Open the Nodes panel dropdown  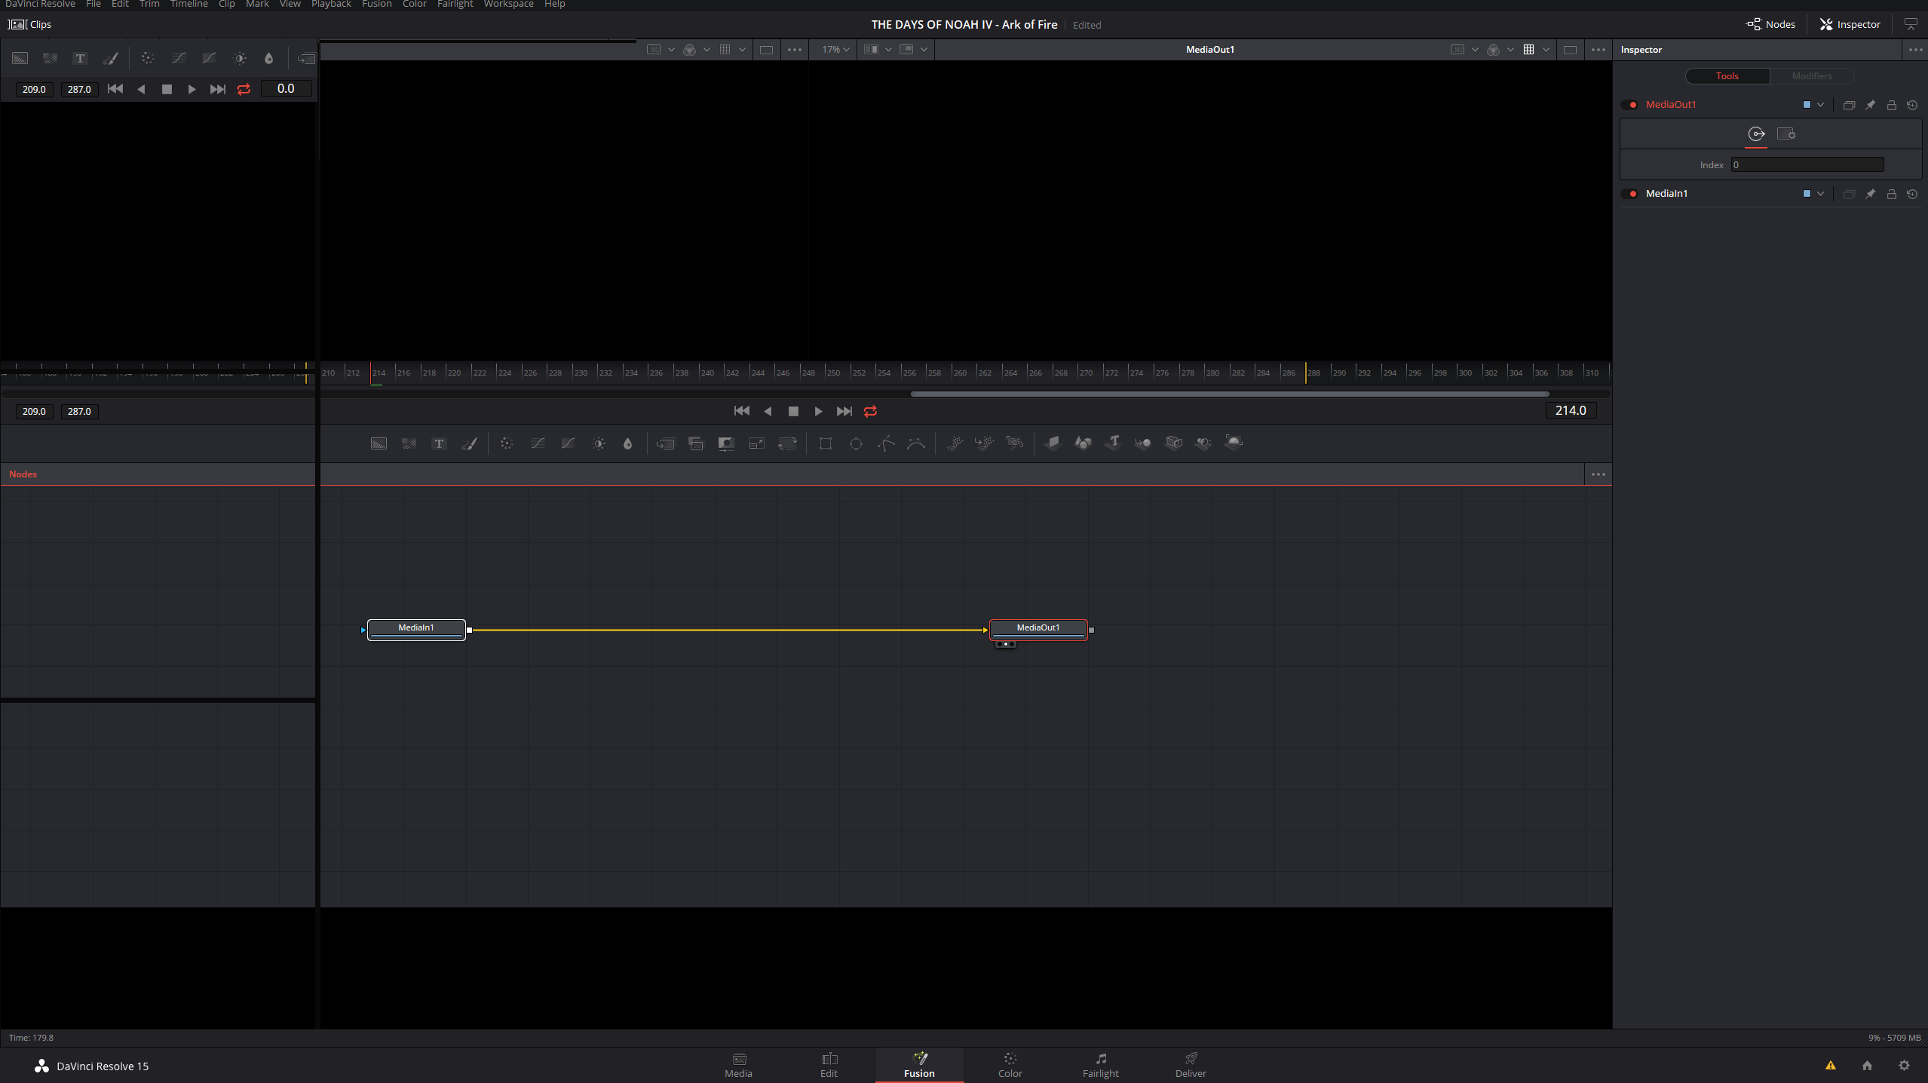1598,474
